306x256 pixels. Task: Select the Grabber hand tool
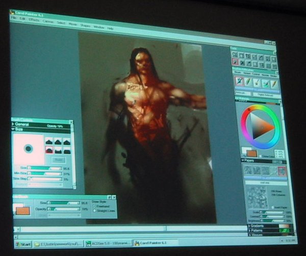(x=241, y=56)
